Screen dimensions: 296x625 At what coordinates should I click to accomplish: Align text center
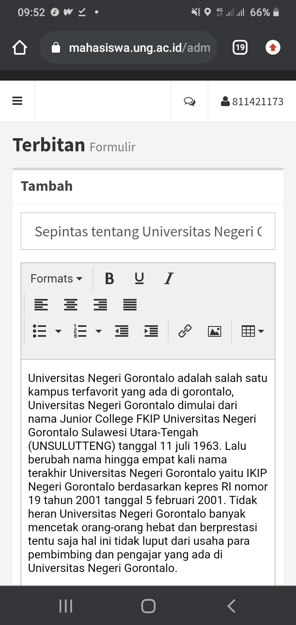[x=71, y=305]
